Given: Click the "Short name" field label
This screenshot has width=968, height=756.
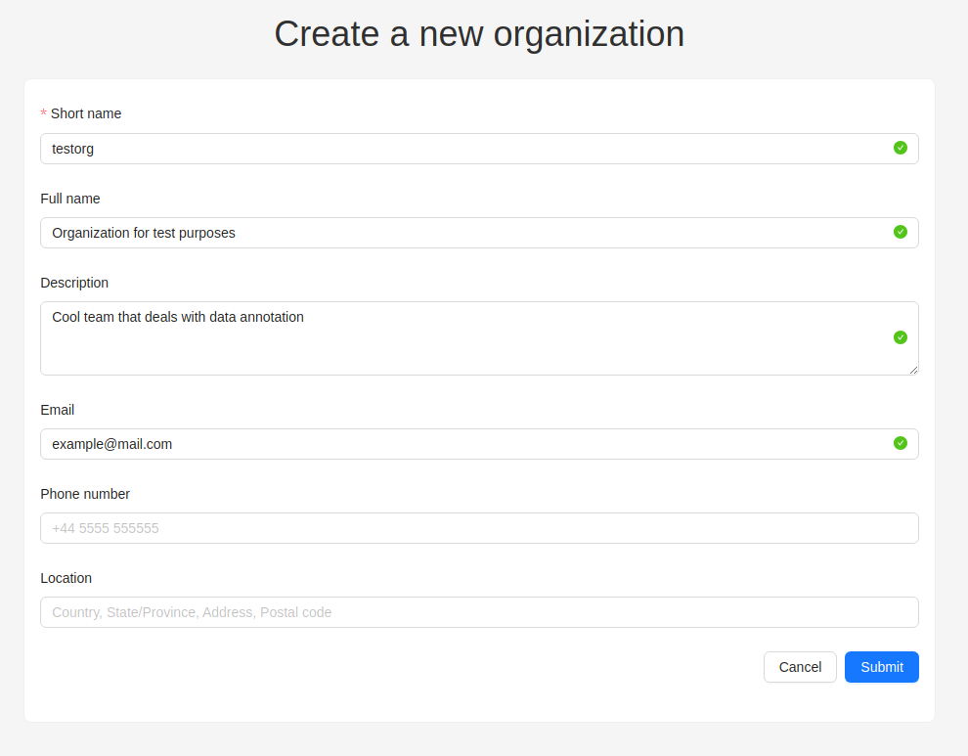Looking at the screenshot, I should click(x=86, y=113).
